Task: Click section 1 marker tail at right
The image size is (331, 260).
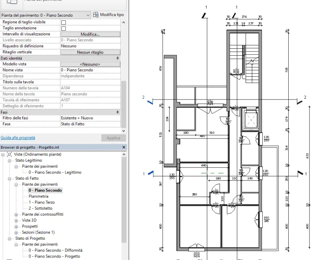Action: 300,173
